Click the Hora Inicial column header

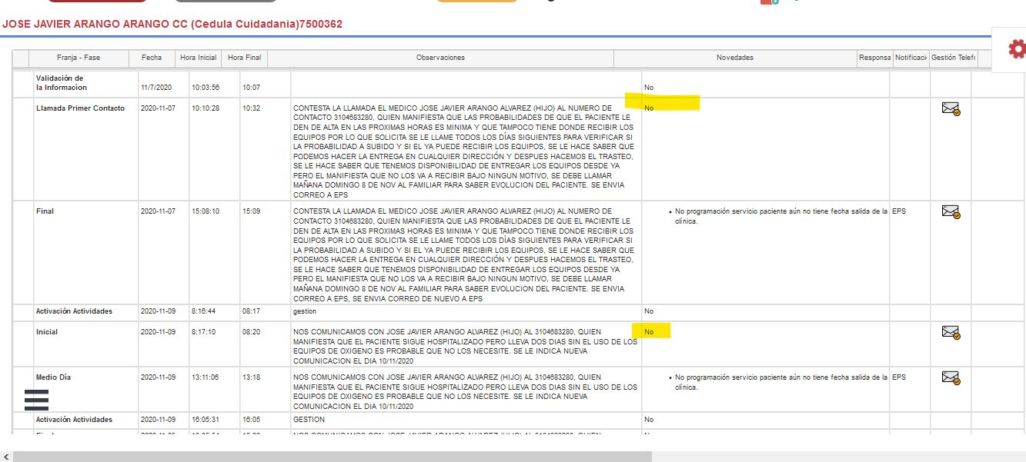pyautogui.click(x=199, y=58)
